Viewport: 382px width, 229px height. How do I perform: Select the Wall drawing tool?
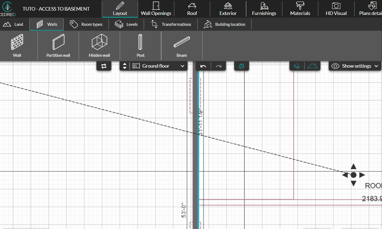(17, 46)
